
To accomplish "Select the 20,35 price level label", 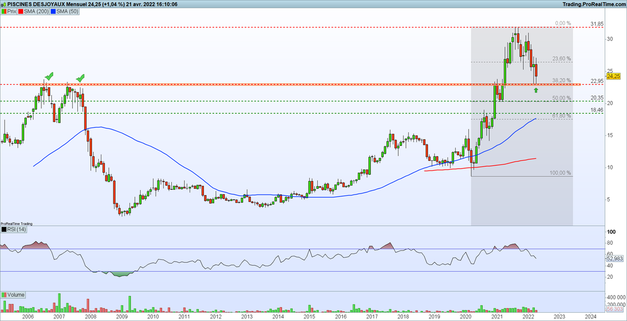I will [597, 98].
